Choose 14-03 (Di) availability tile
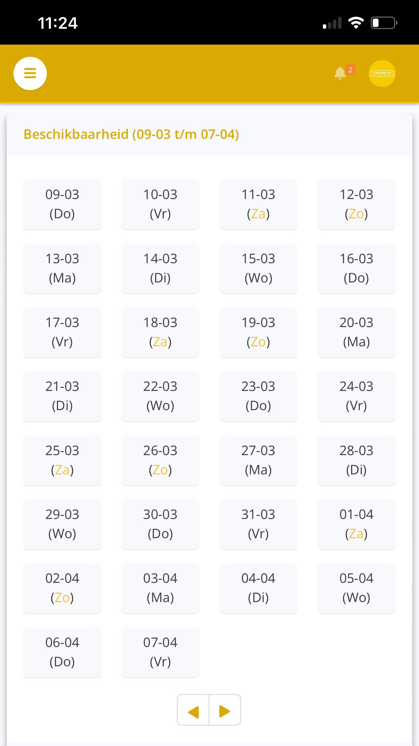Viewport: 419px width, 746px height. pyautogui.click(x=160, y=268)
